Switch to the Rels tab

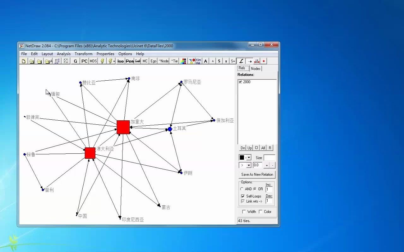[x=242, y=68]
